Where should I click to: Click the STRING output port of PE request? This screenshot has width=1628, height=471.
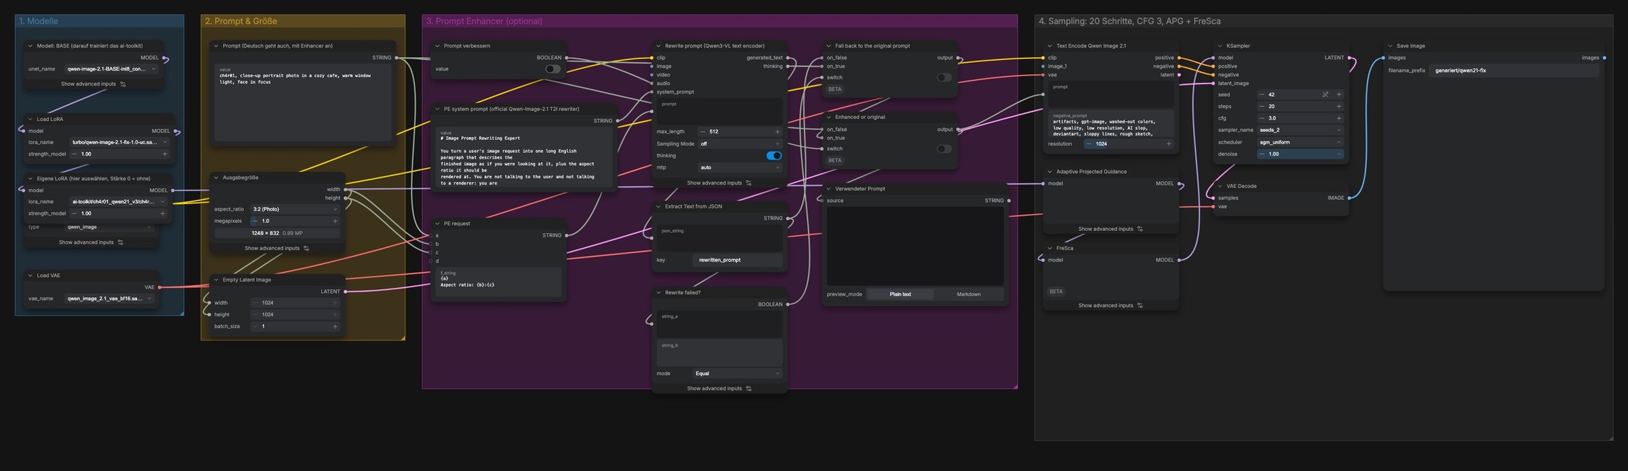coord(566,235)
